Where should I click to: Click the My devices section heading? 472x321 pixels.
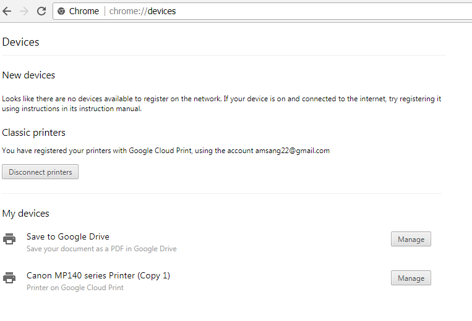click(25, 214)
